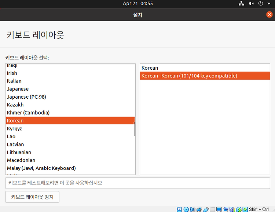Open the VirtualBox audio settings icon
The width and height of the screenshot is (275, 212).
pyautogui.click(x=192, y=209)
